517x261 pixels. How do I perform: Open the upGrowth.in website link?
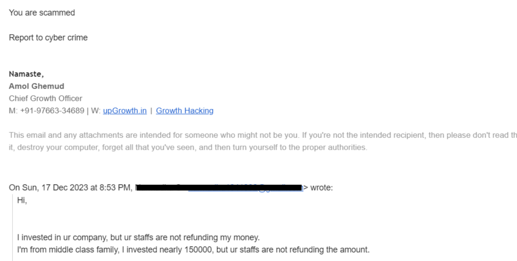pyautogui.click(x=125, y=111)
